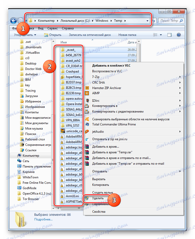195x239 pixels.
Task: Expand the 7-Zip submenu
Action: [x=180, y=77]
